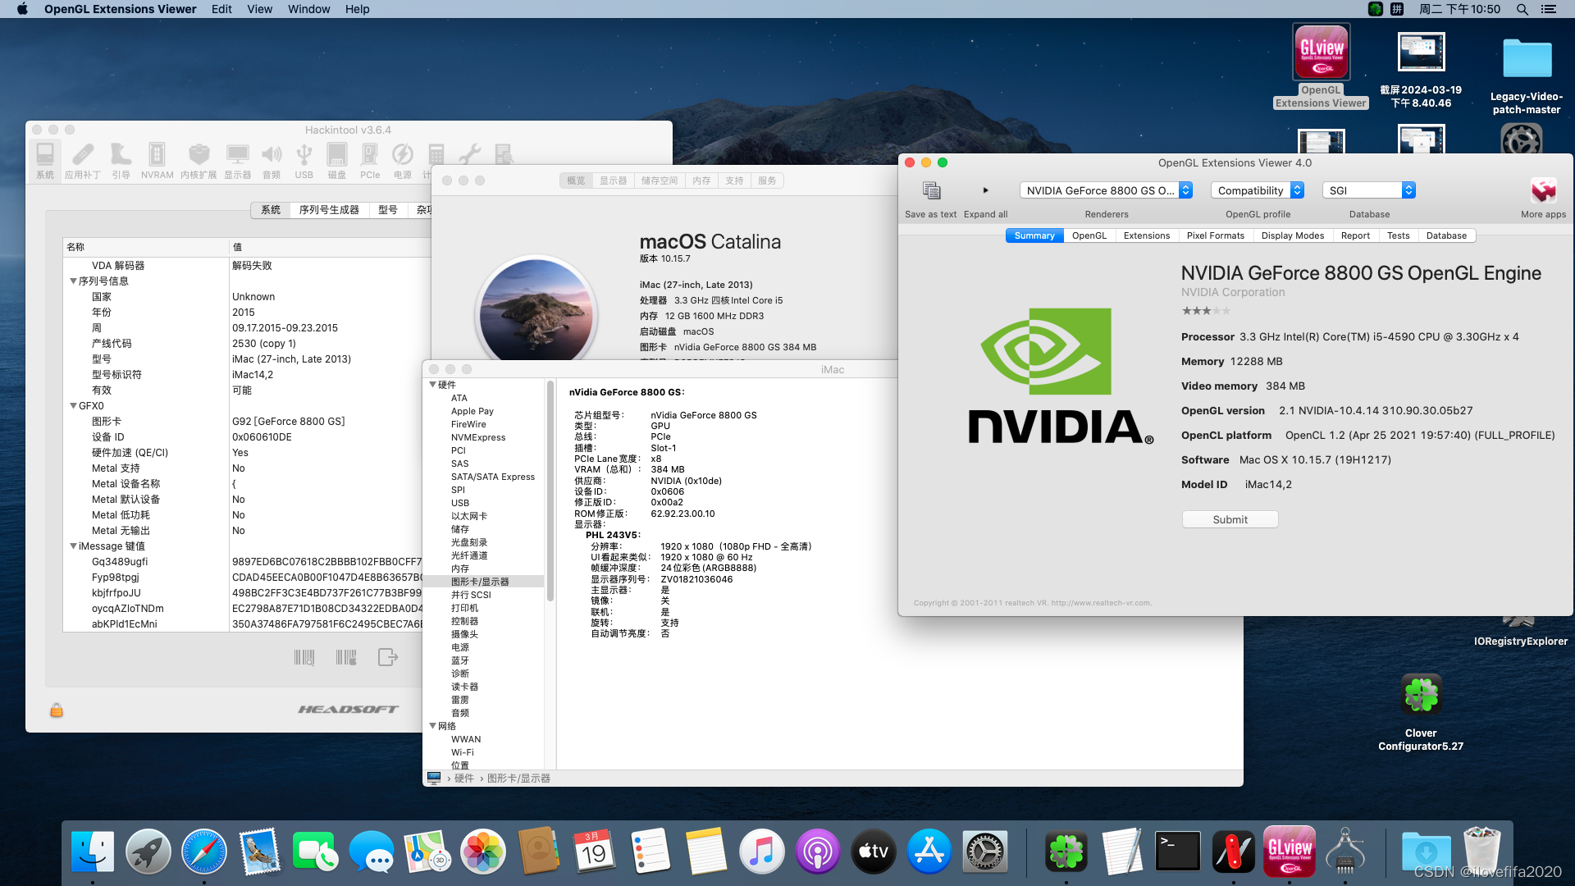Switch to the Extensions tab
Screen dimensions: 1575x886
(x=1146, y=235)
